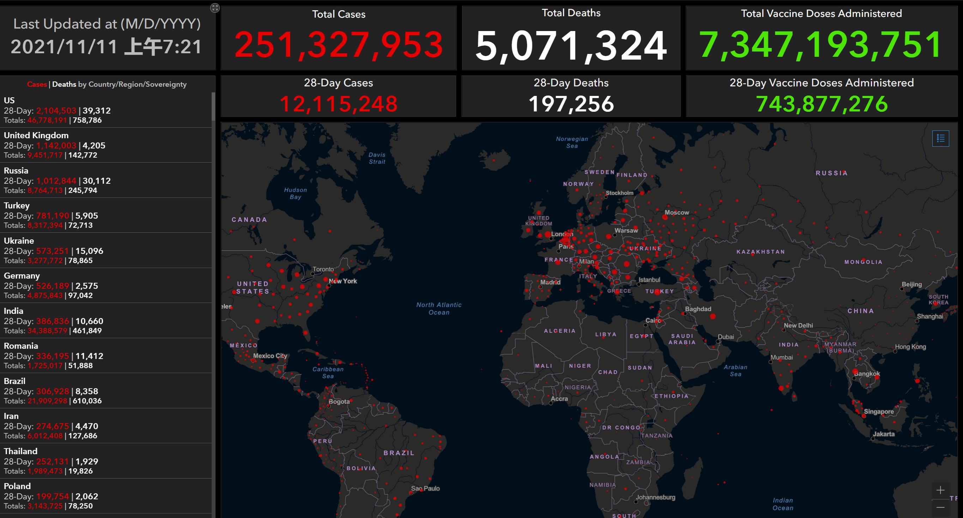963x518 pixels.
Task: Zoom in on the map
Action: click(940, 490)
